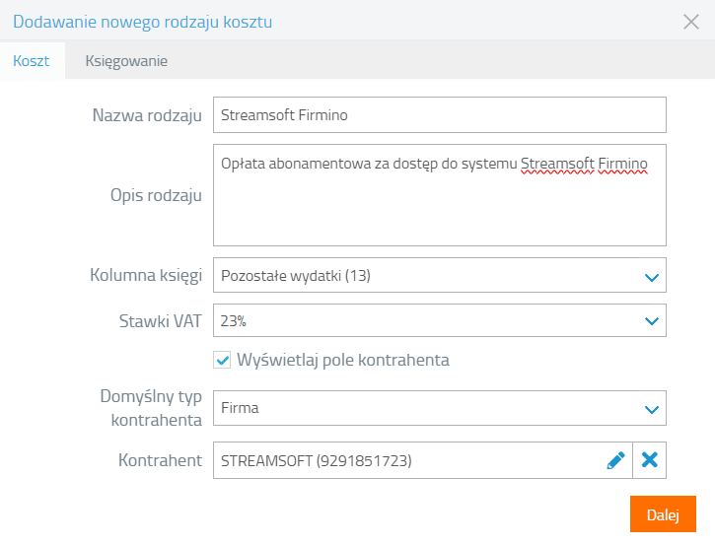Select the Koszt tab
The image size is (715, 545).
click(31, 60)
